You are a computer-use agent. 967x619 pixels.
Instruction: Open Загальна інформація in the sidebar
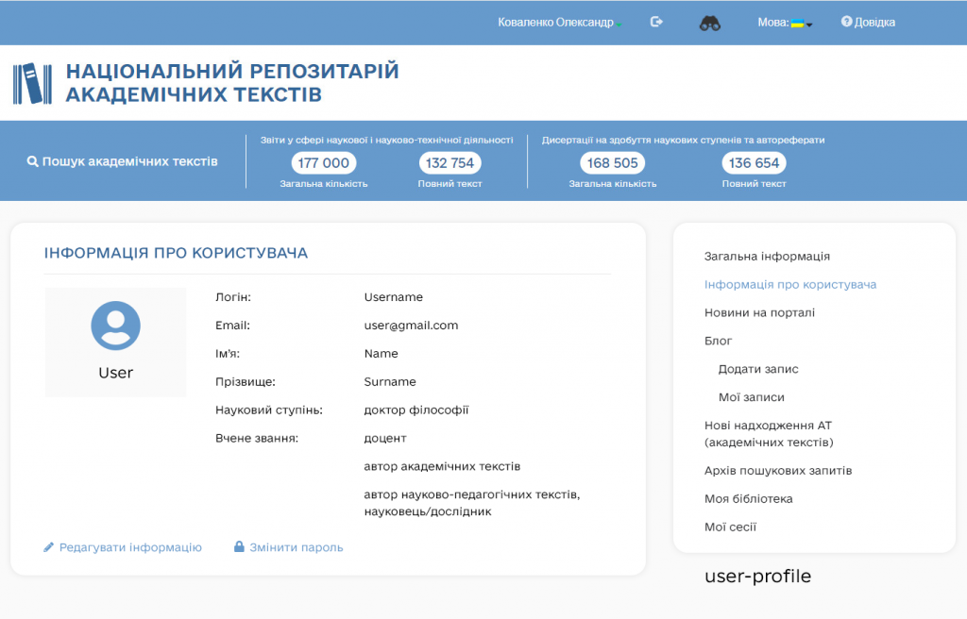pos(767,257)
